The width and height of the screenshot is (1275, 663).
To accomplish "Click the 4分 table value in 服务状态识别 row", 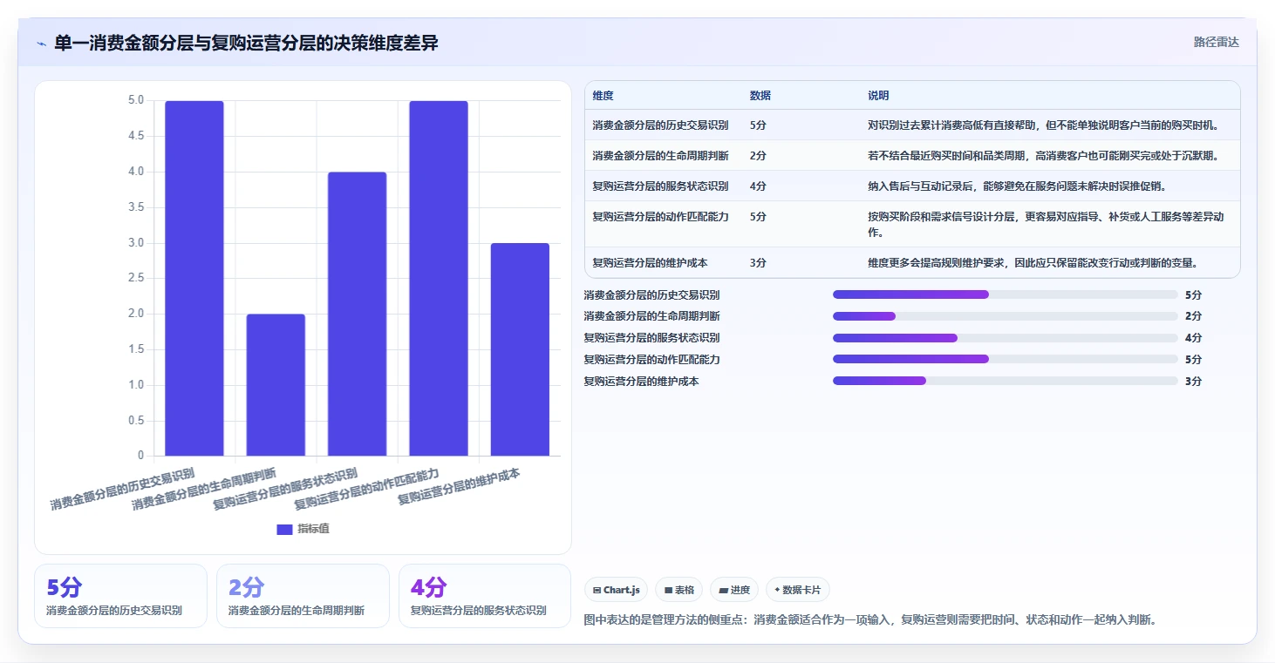I will pyautogui.click(x=758, y=186).
